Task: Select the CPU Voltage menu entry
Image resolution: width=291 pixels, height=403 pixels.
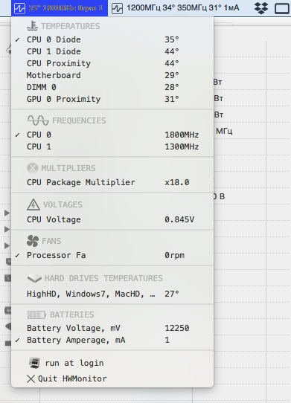Action: [x=112, y=219]
